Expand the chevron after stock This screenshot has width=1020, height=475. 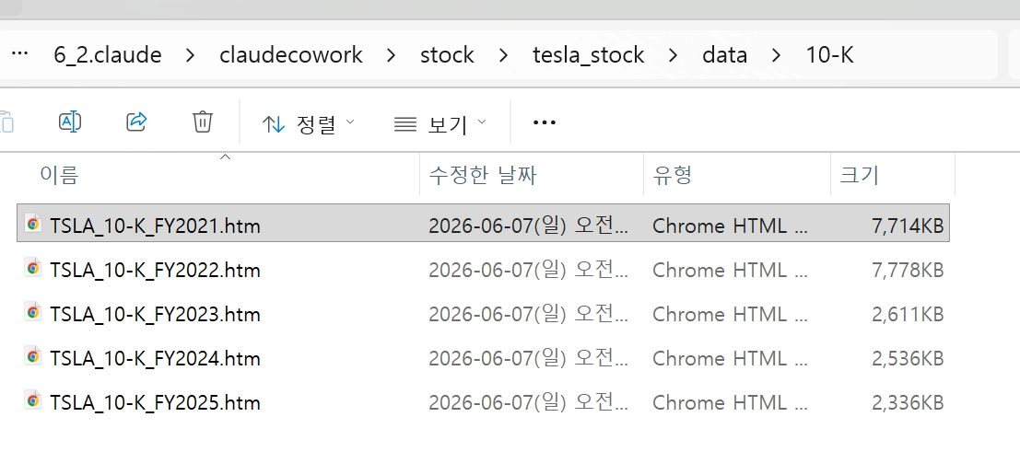503,56
